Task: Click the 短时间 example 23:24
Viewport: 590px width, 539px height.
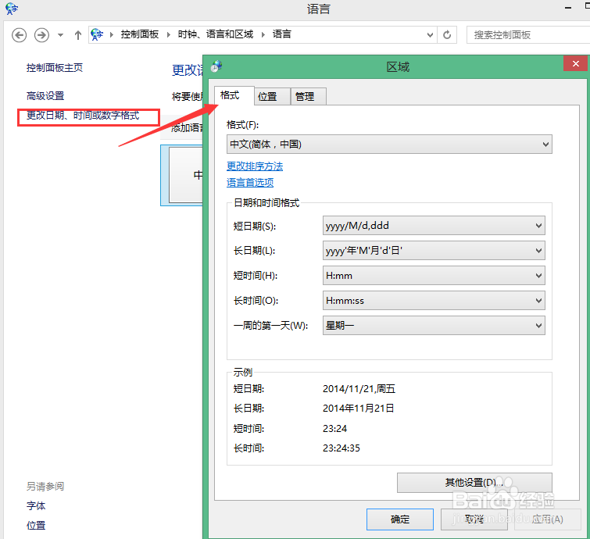Action: [335, 428]
